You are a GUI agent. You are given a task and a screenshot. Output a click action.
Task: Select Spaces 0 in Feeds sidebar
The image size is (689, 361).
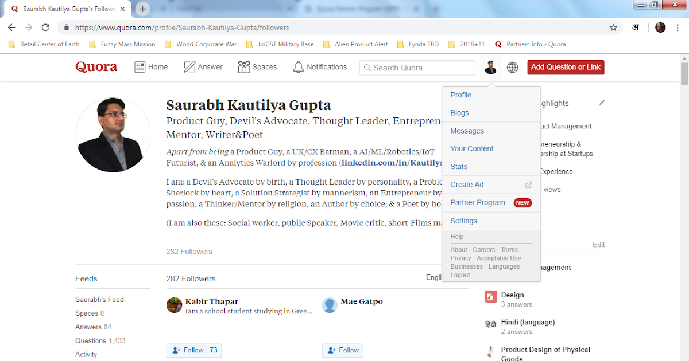90,313
